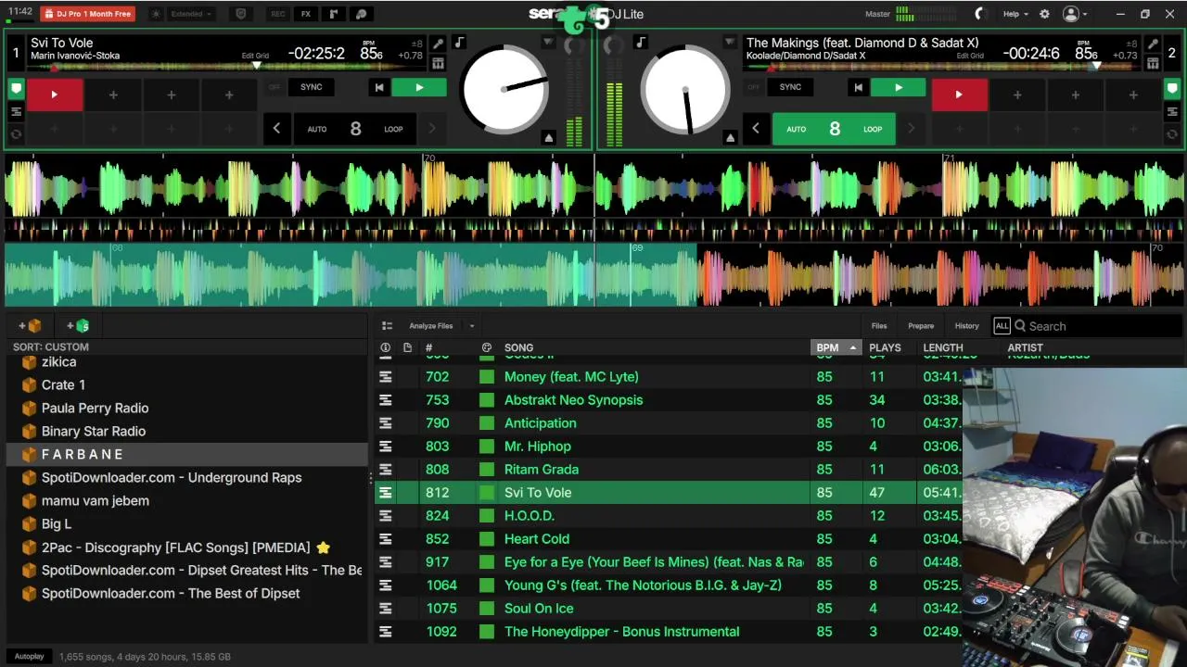Open the dropdown arrow above deck 2 platter
The image size is (1187, 667).
click(730, 43)
